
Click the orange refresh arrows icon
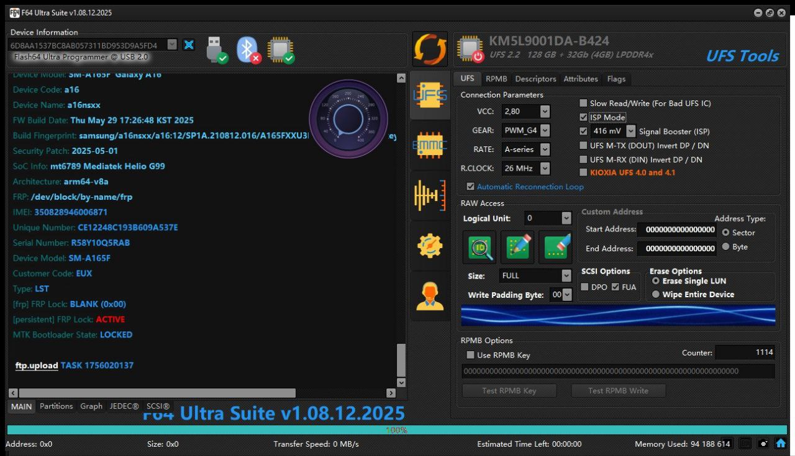tap(430, 50)
